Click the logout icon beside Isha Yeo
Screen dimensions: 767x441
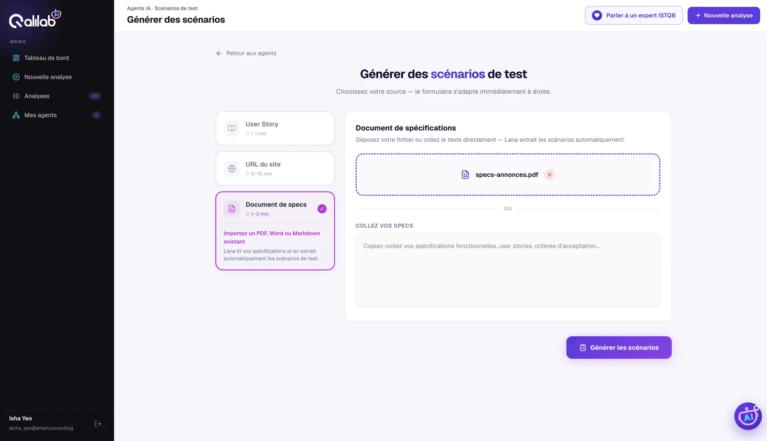click(x=98, y=424)
